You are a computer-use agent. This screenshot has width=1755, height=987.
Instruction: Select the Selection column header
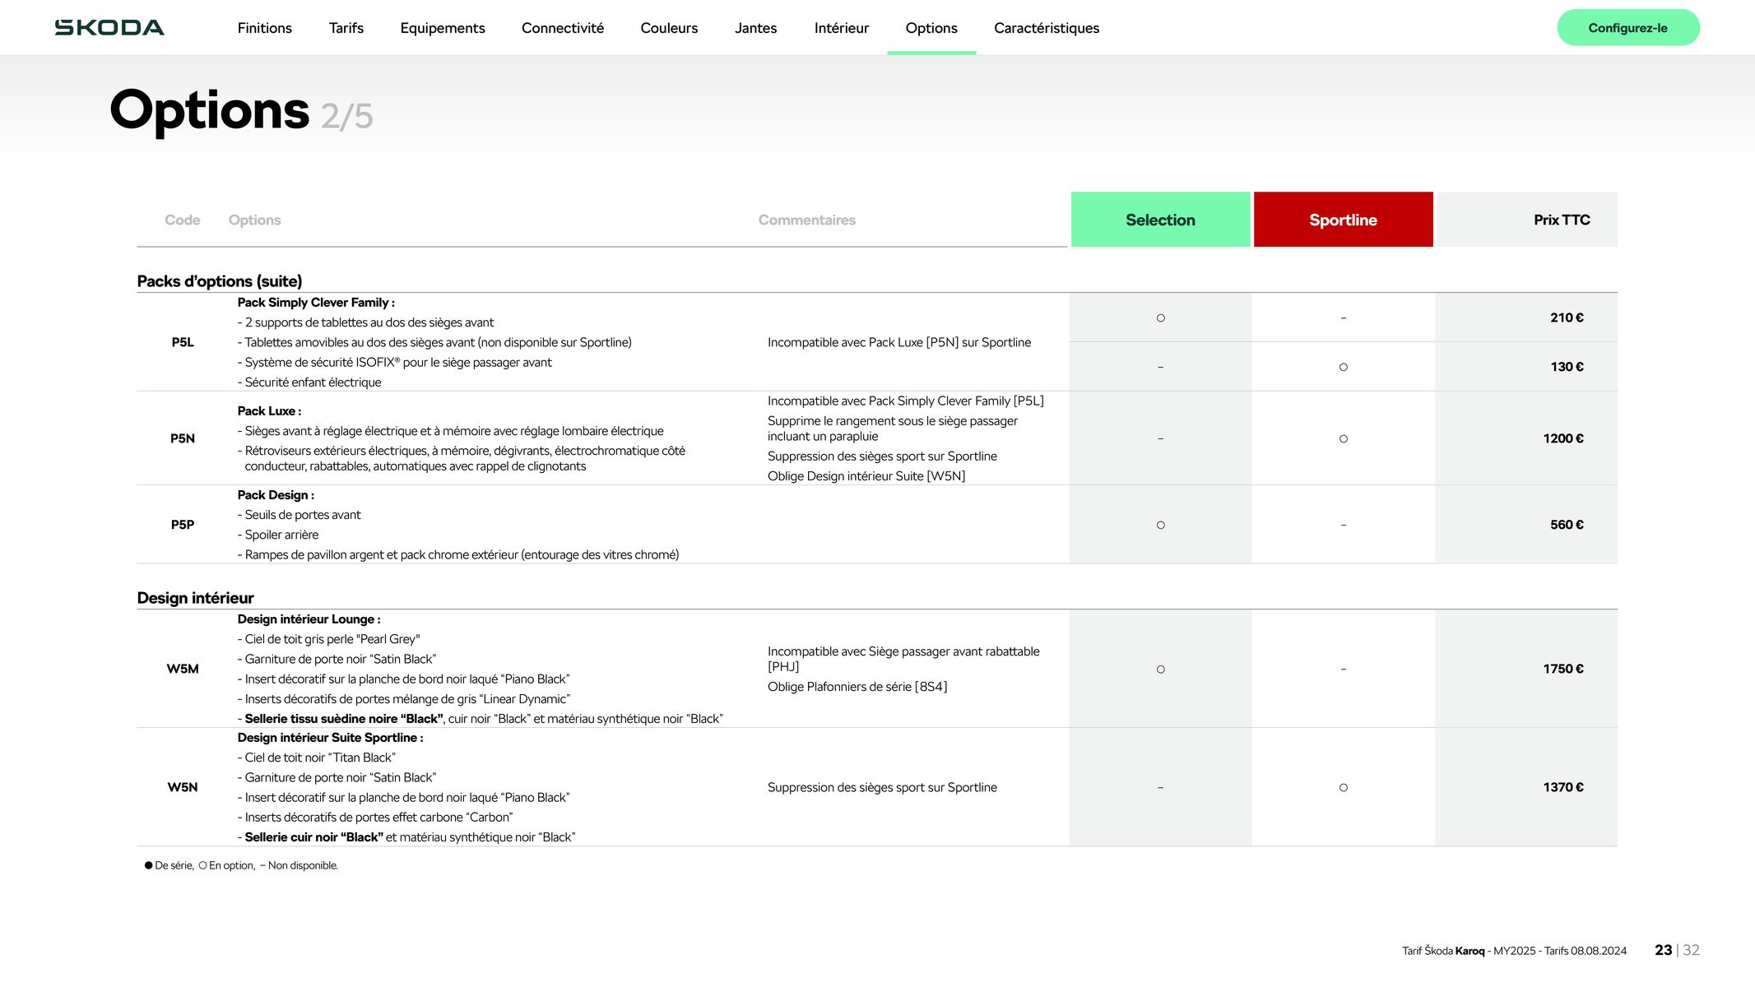click(x=1159, y=220)
